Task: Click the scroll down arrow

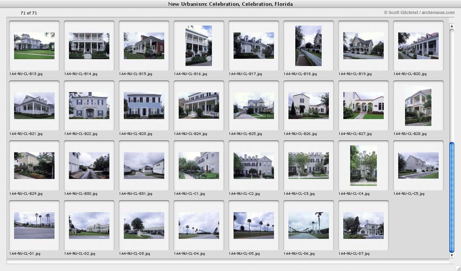Action: [452, 255]
